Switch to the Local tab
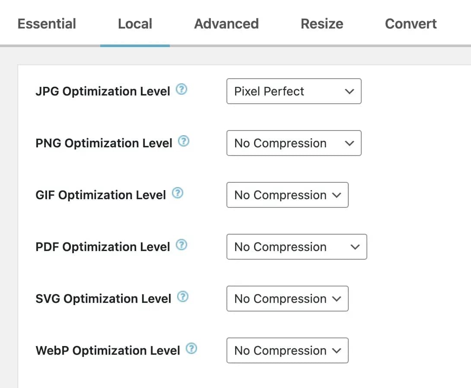 pos(135,24)
